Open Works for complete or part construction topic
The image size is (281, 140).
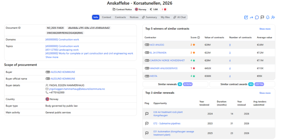(89, 54)
